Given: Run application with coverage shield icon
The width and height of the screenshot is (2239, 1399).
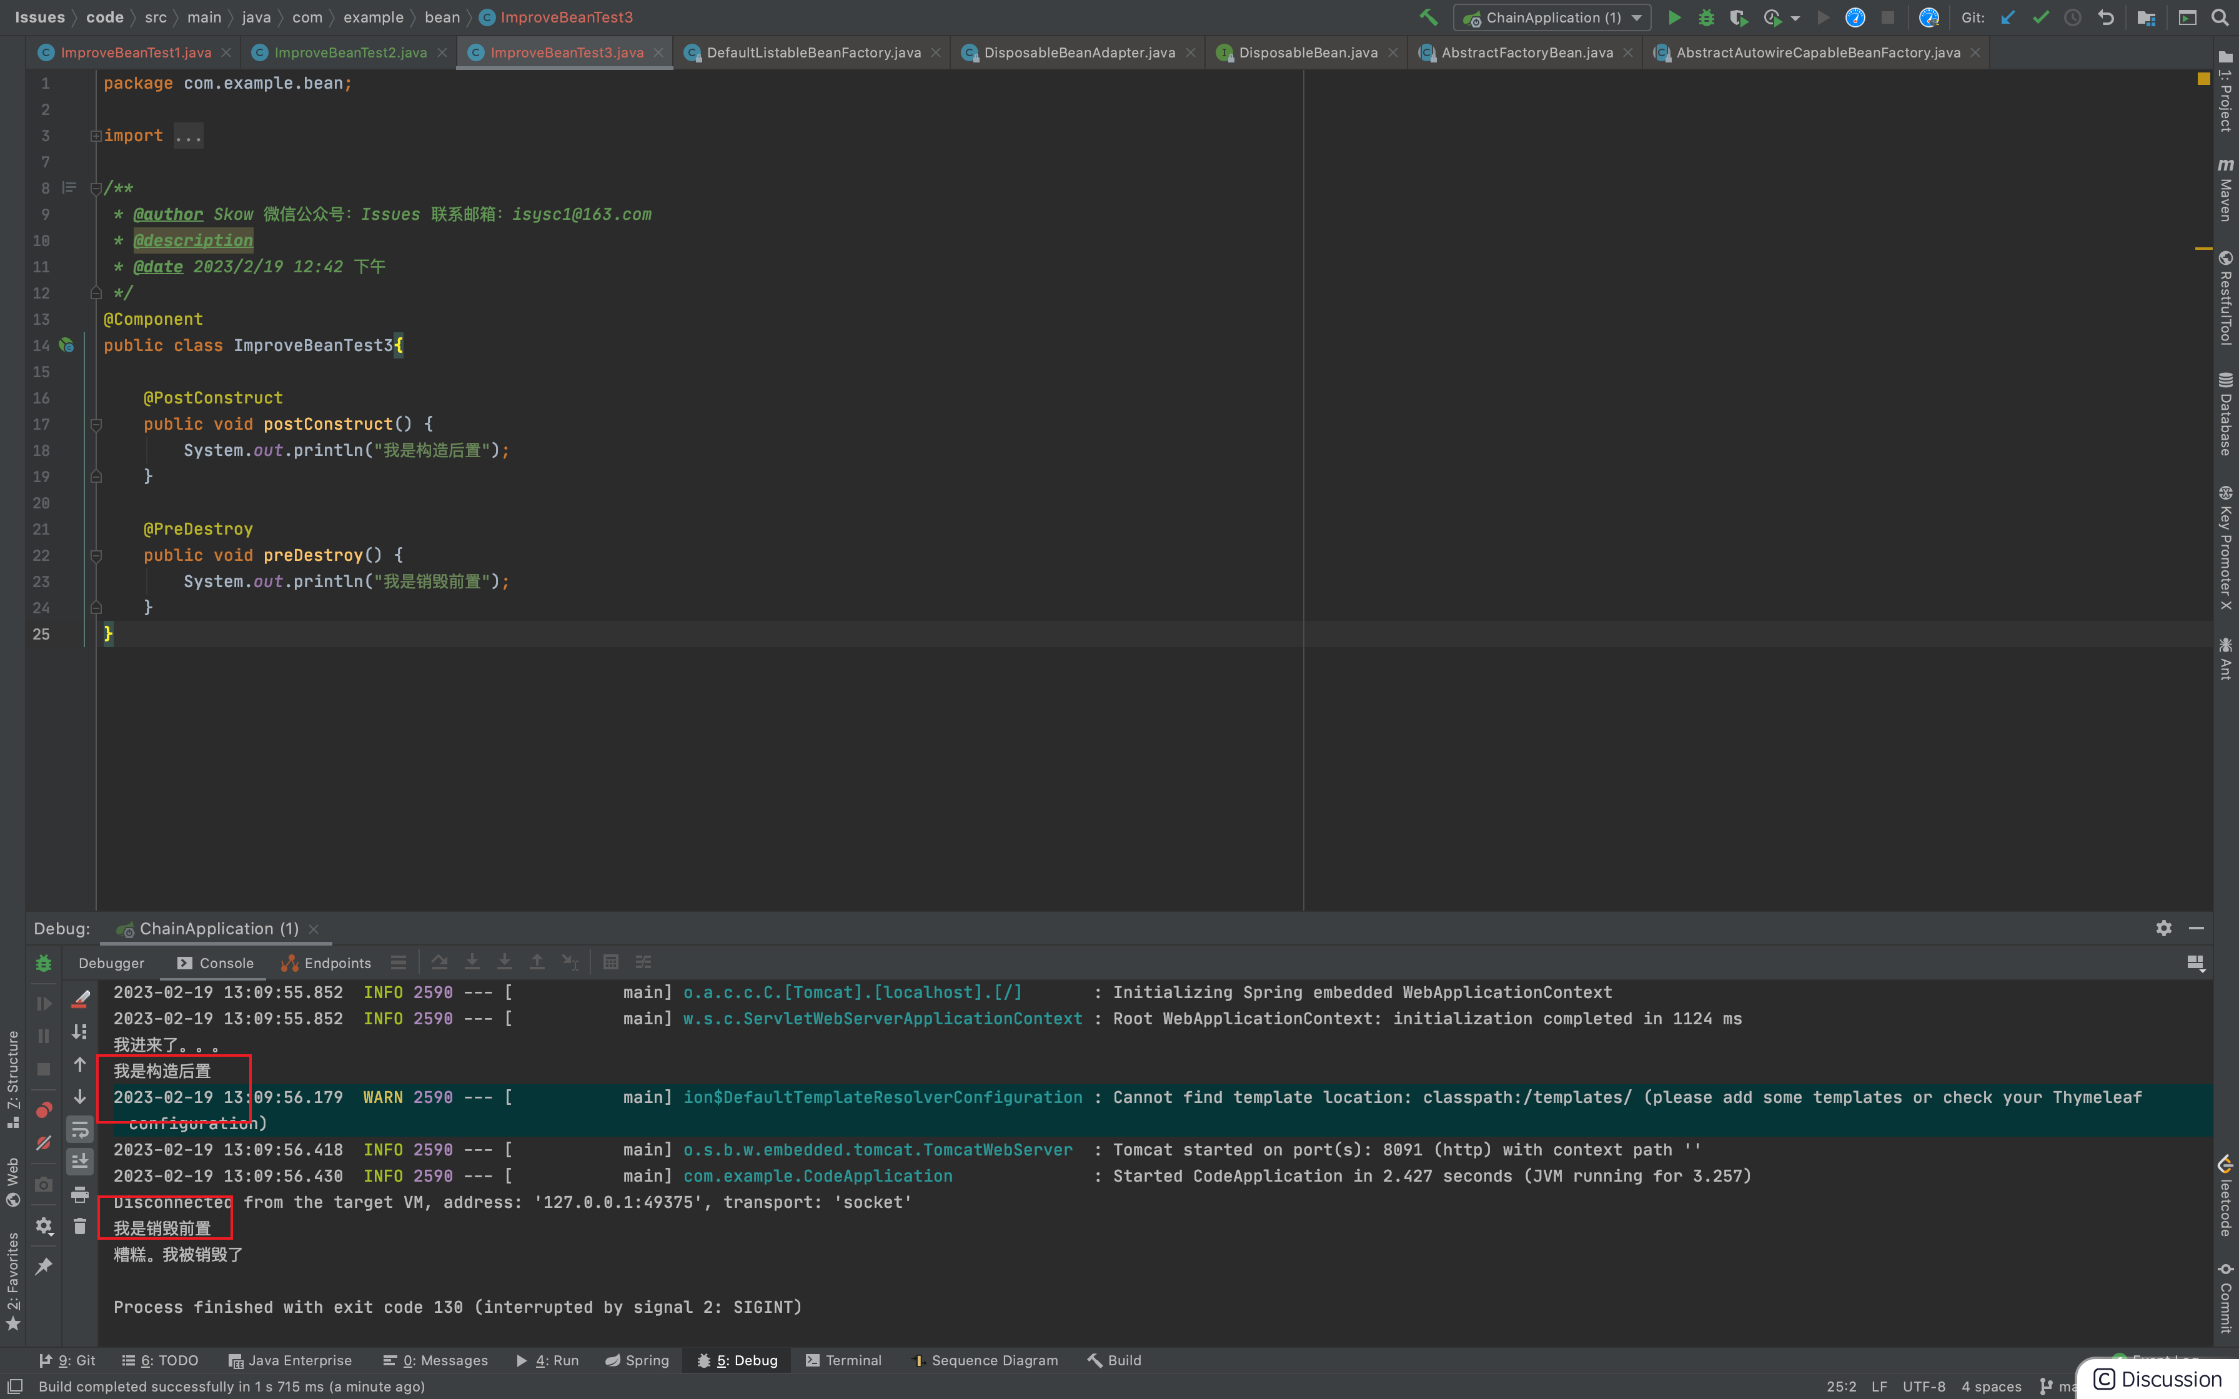Looking at the screenshot, I should [1739, 17].
